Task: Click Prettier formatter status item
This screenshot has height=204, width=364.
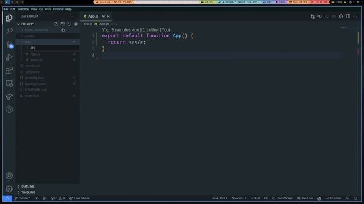Action: [x=333, y=198]
